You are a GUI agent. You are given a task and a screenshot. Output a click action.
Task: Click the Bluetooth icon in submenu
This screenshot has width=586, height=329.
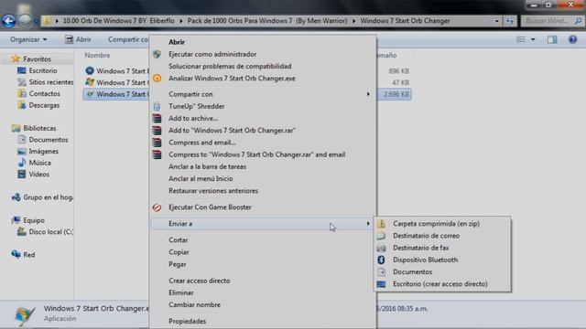tap(381, 260)
